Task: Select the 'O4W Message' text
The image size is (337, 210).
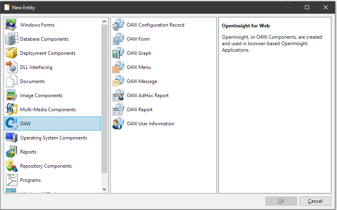Action: click(142, 81)
